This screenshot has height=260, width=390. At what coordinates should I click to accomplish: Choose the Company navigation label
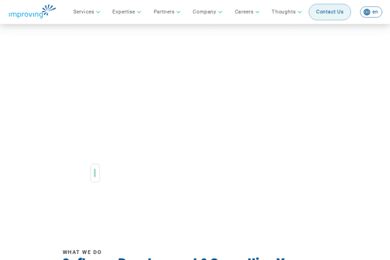tap(204, 12)
